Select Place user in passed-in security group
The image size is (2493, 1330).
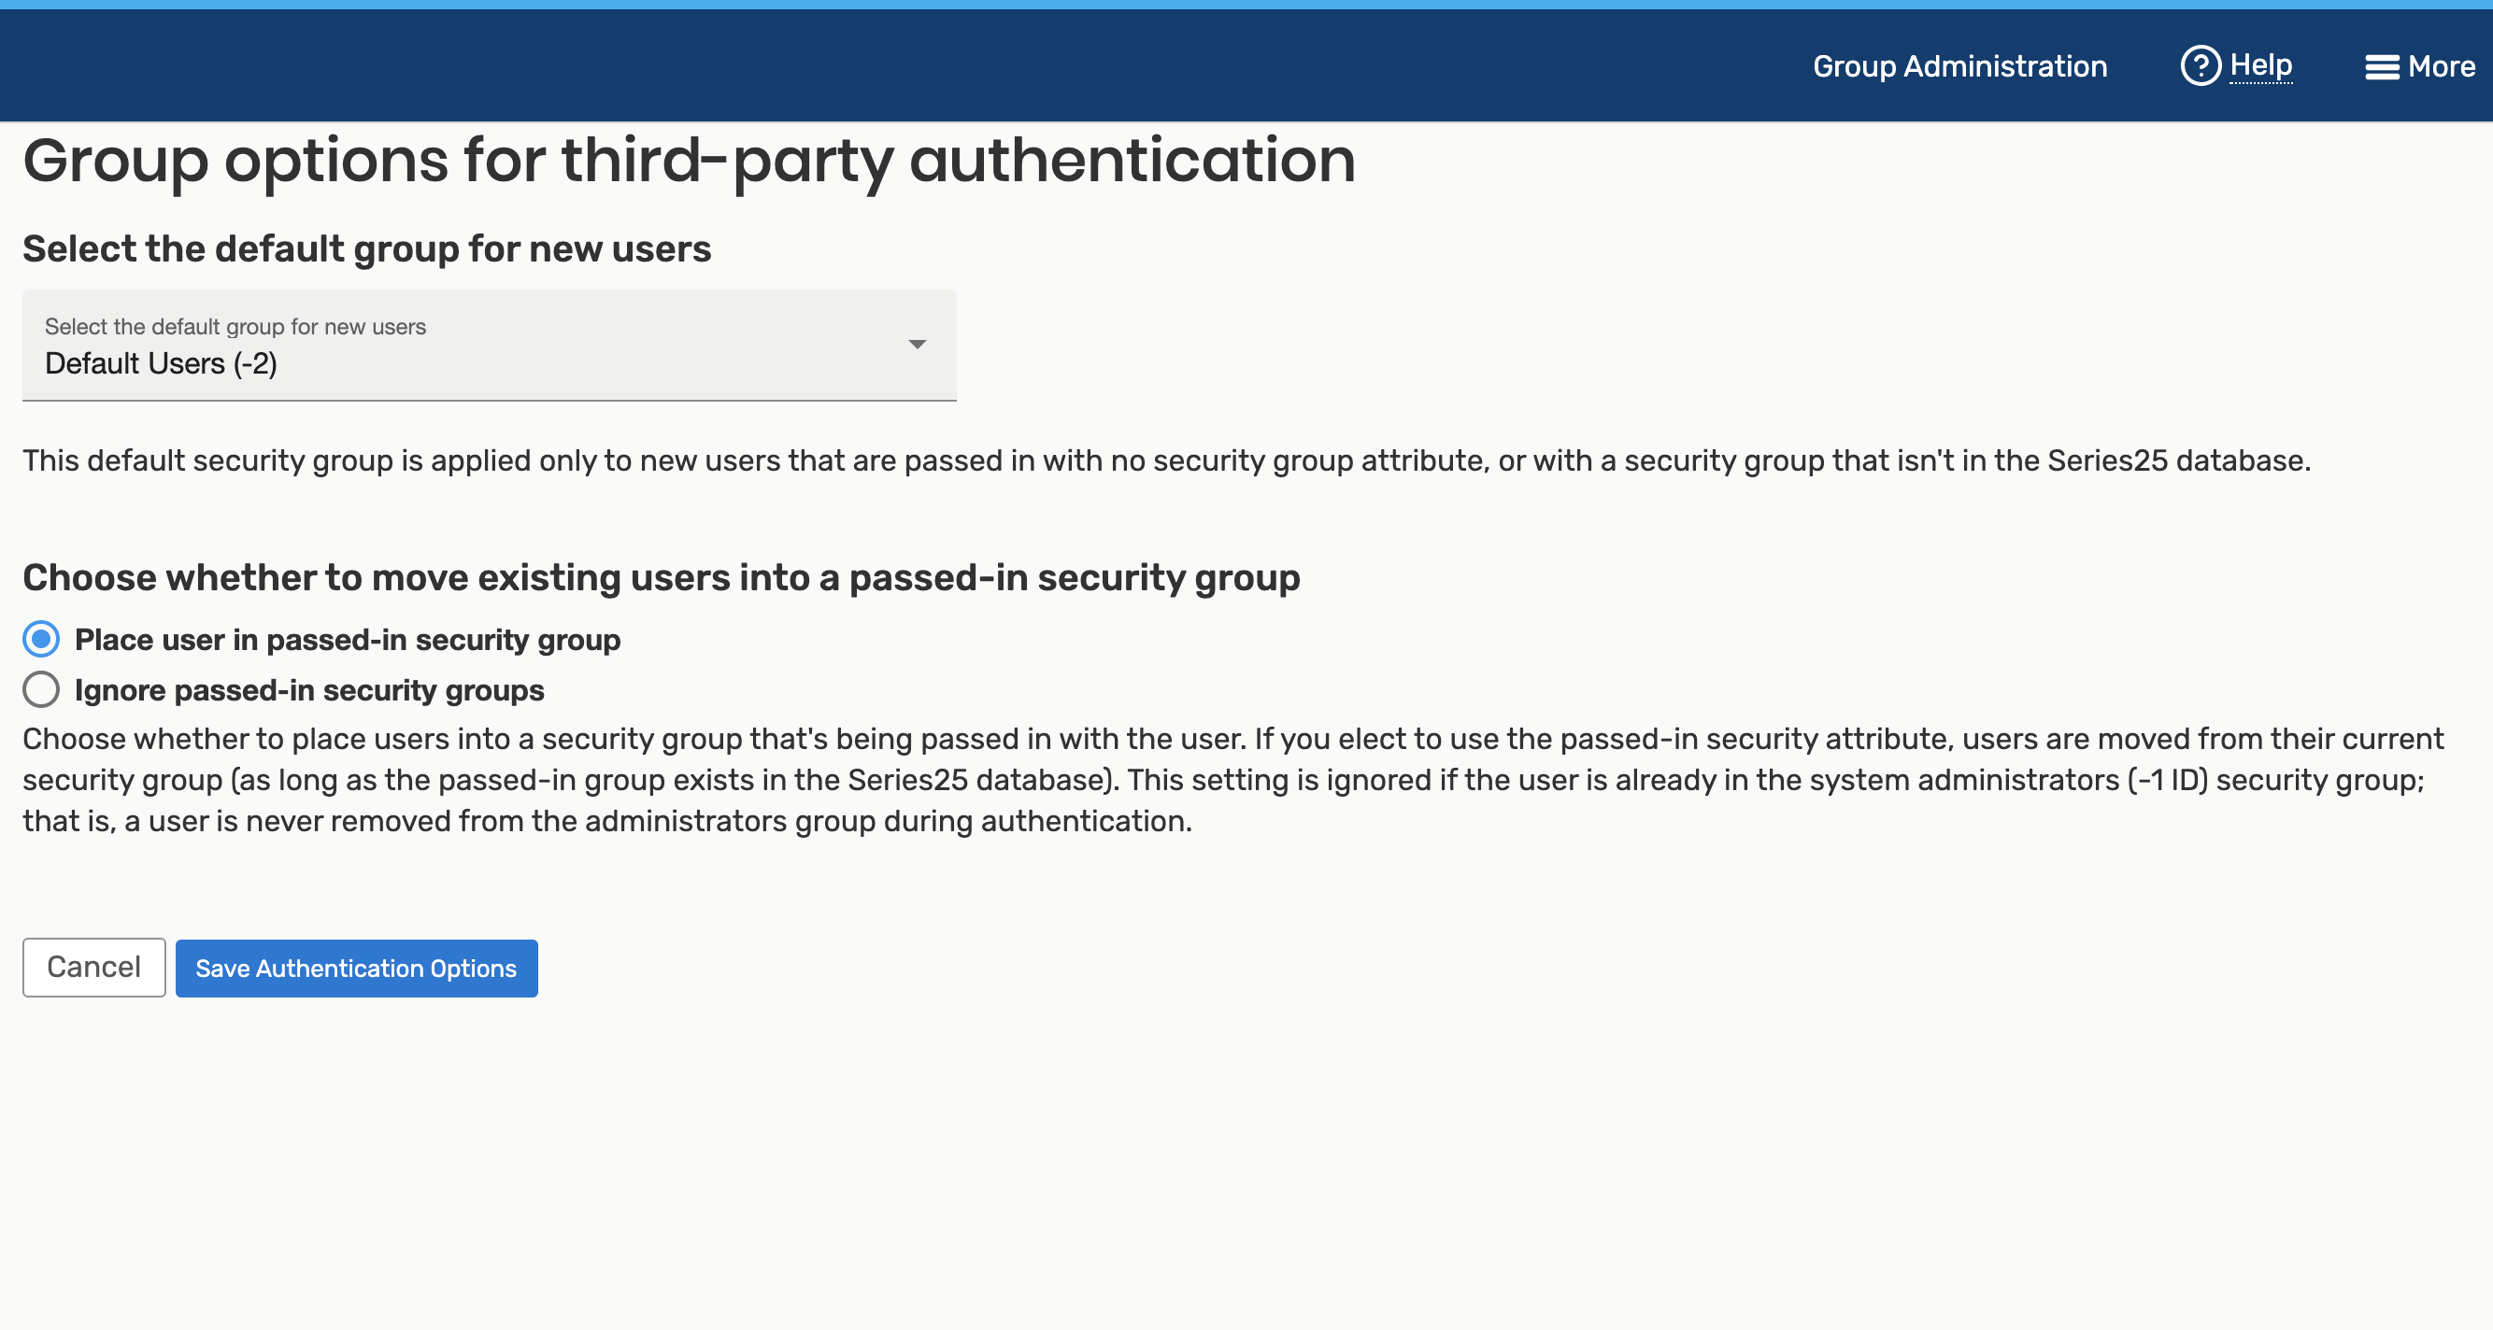click(42, 640)
